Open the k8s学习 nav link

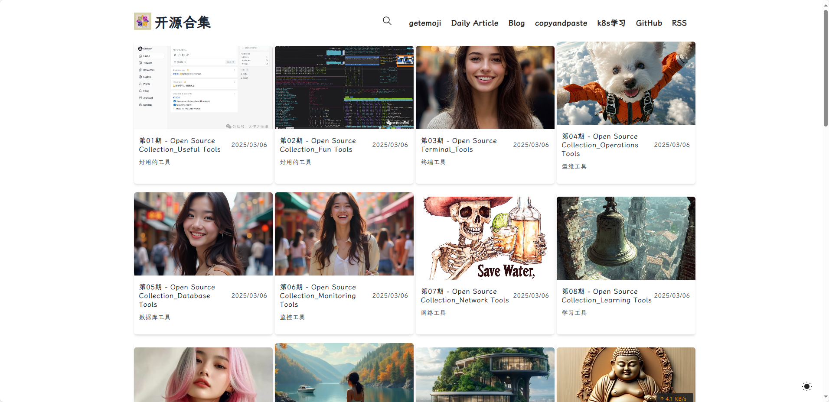coord(611,23)
